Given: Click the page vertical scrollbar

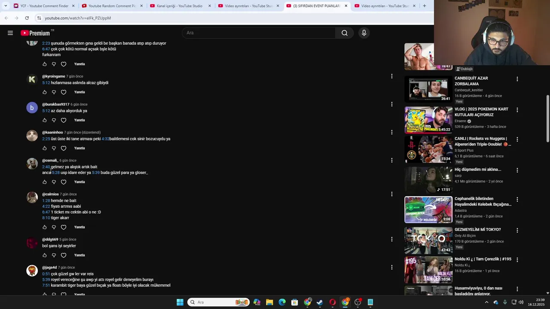Looking at the screenshot, I should coord(548,118).
